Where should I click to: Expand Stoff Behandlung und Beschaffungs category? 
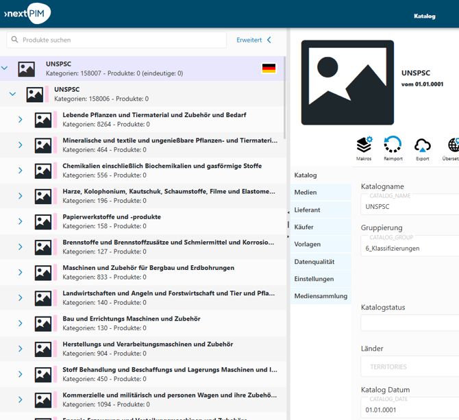20,374
